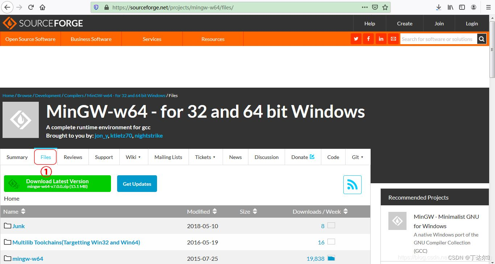Viewport: 495px width, 264px height.
Task: Click the RSS feed icon near the file list
Action: point(352,185)
